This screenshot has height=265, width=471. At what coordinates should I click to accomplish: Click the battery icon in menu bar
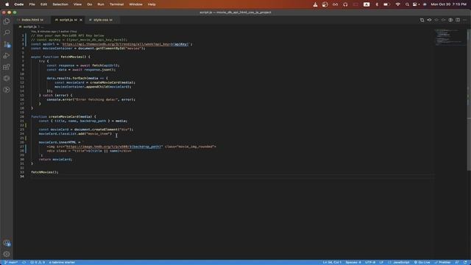tap(386, 4)
